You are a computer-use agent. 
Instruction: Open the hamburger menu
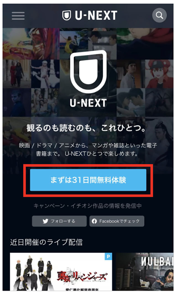[18, 16]
